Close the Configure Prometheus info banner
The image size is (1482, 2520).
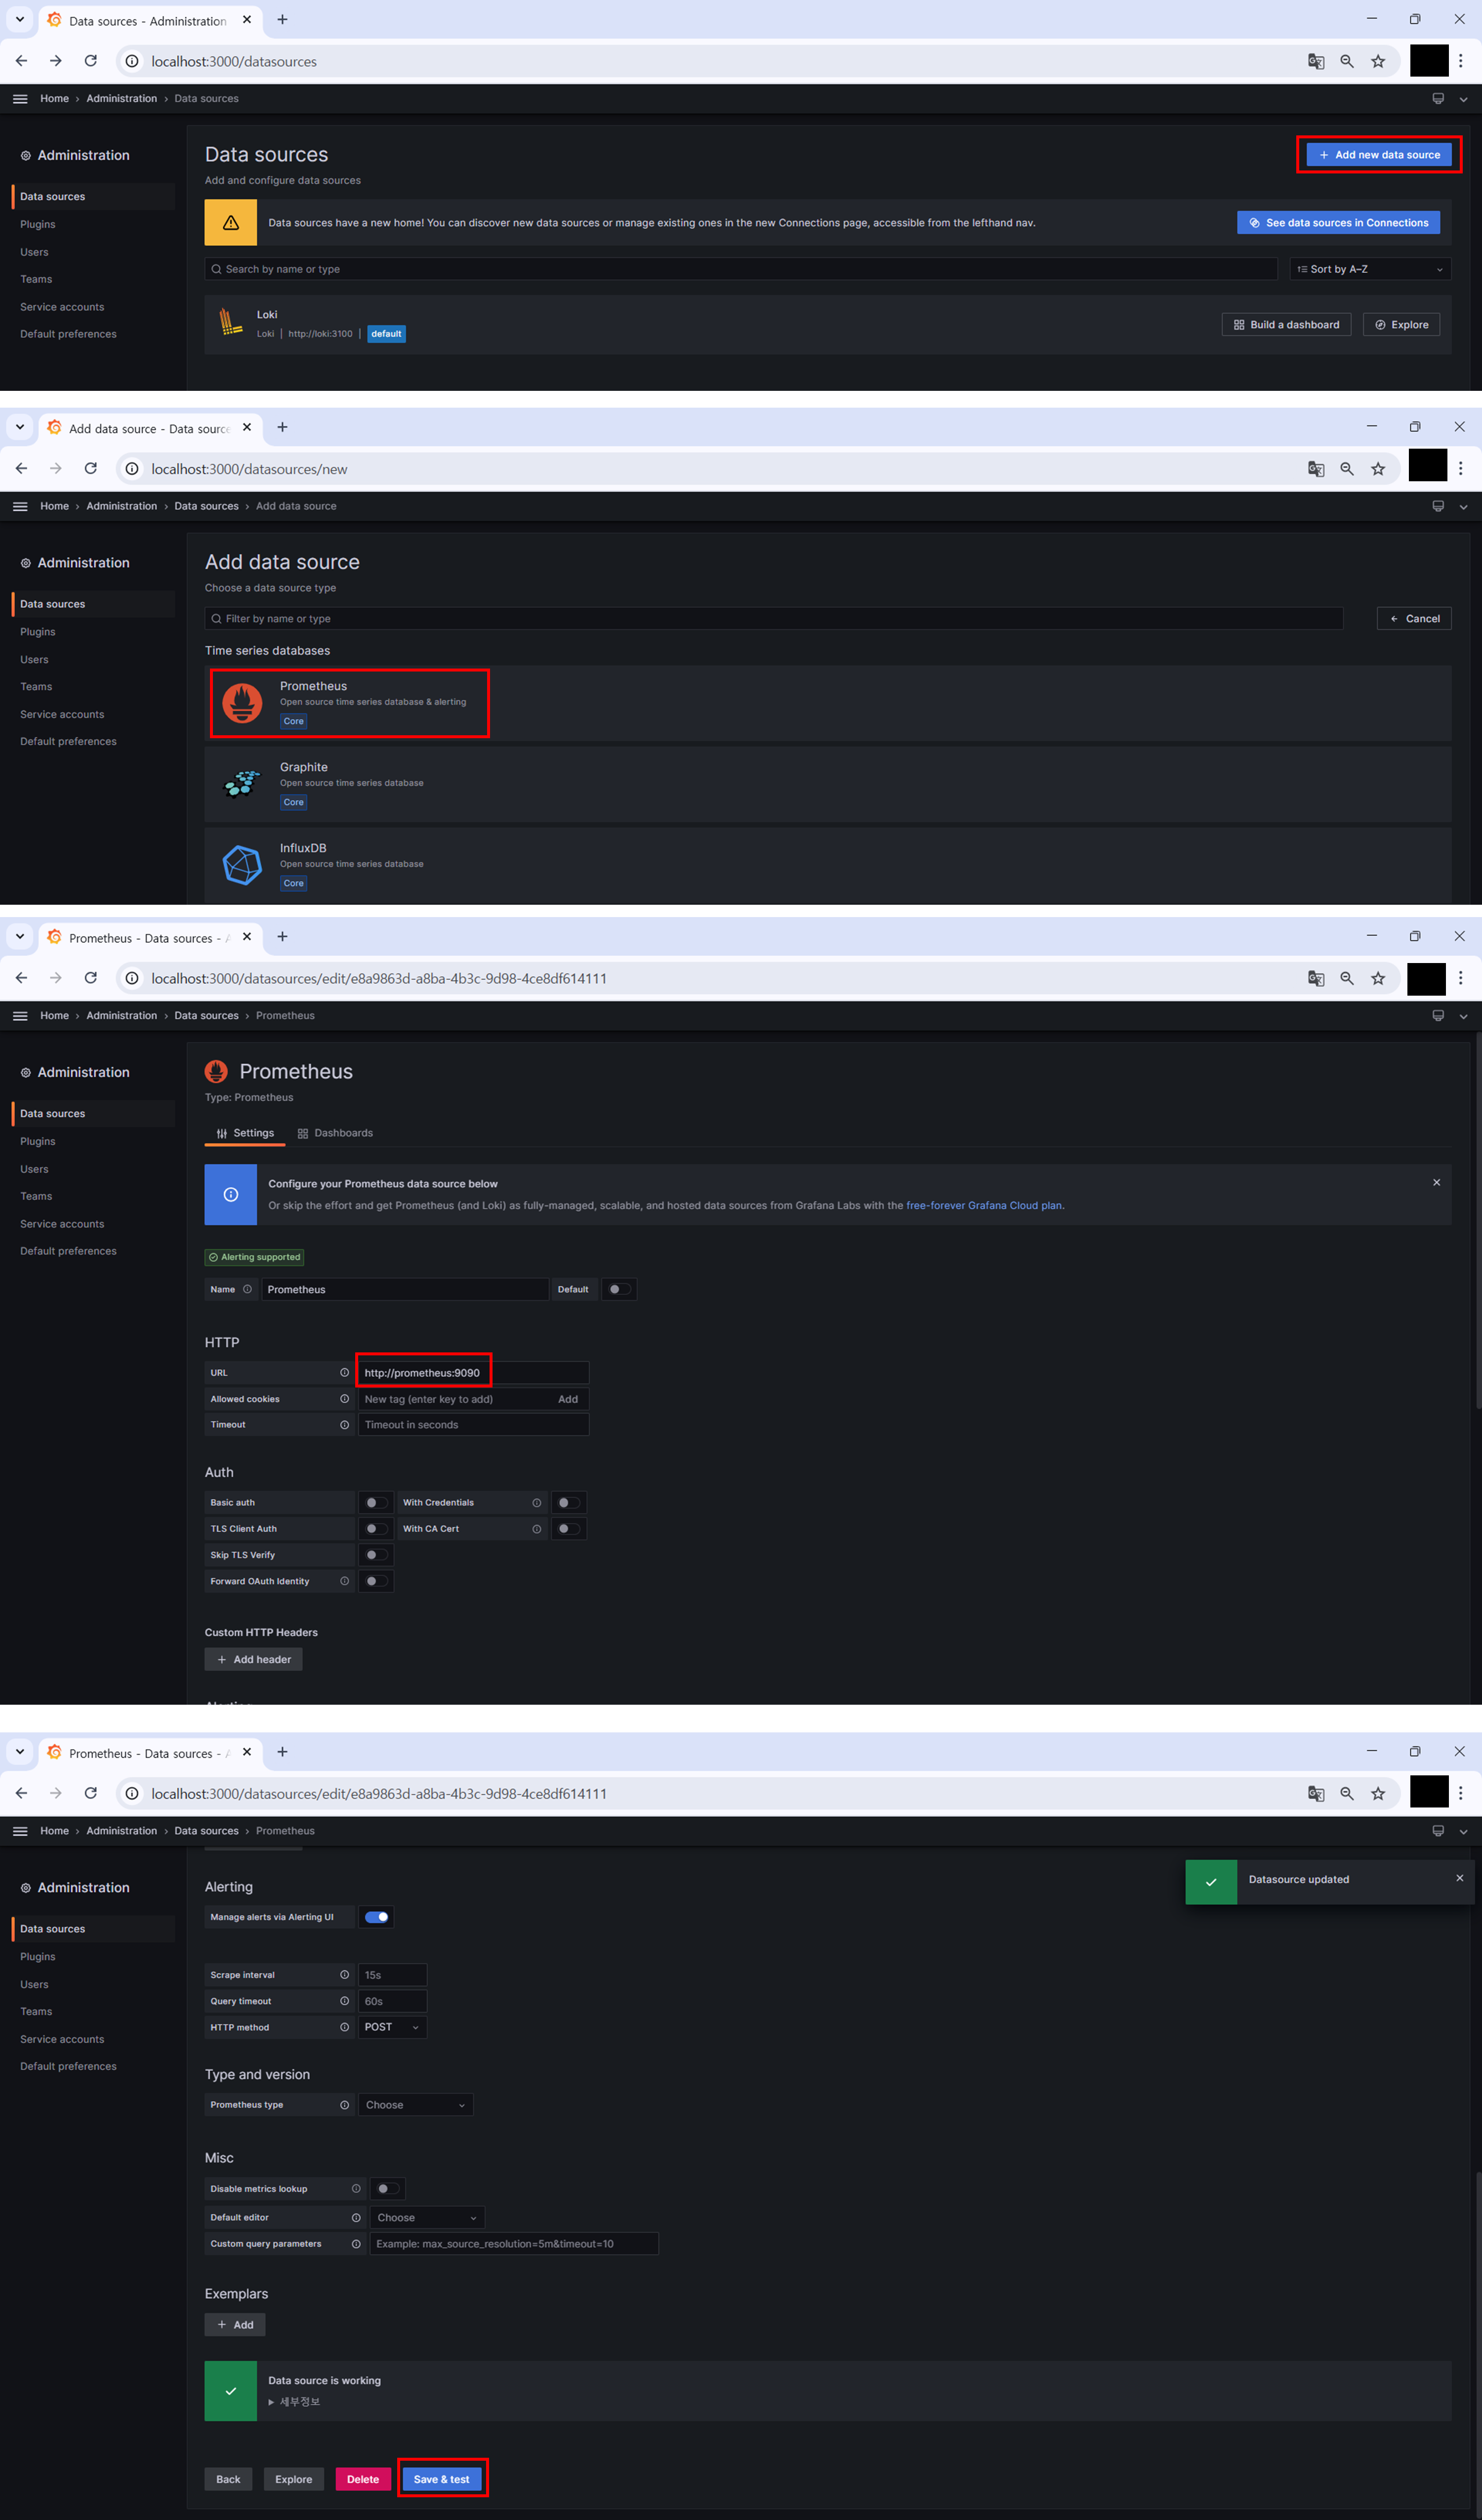click(x=1436, y=1182)
